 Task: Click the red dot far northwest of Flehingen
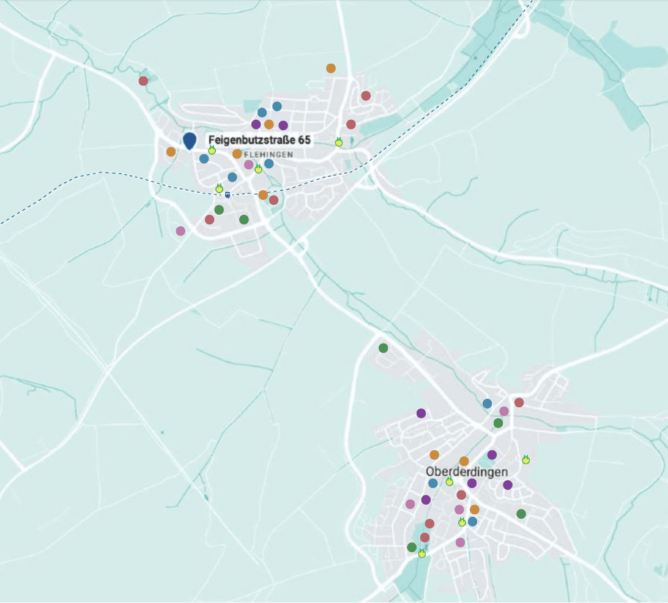143,81
